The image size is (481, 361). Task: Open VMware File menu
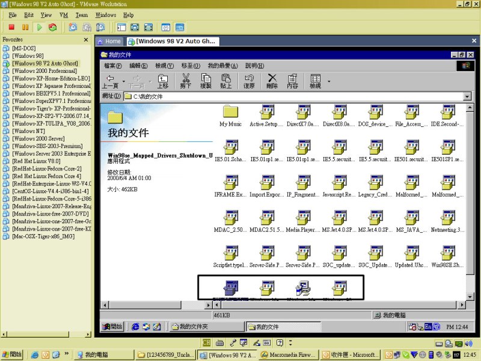[x=13, y=15]
